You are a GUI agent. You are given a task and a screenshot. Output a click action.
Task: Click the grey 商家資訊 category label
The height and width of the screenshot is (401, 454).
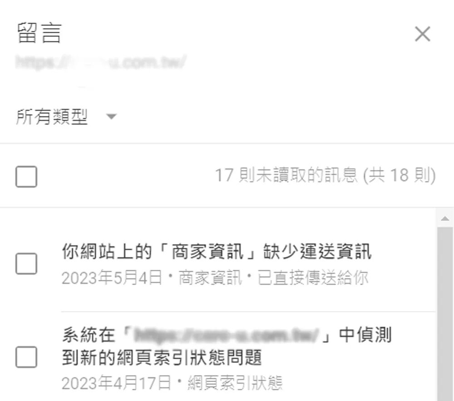(x=210, y=277)
